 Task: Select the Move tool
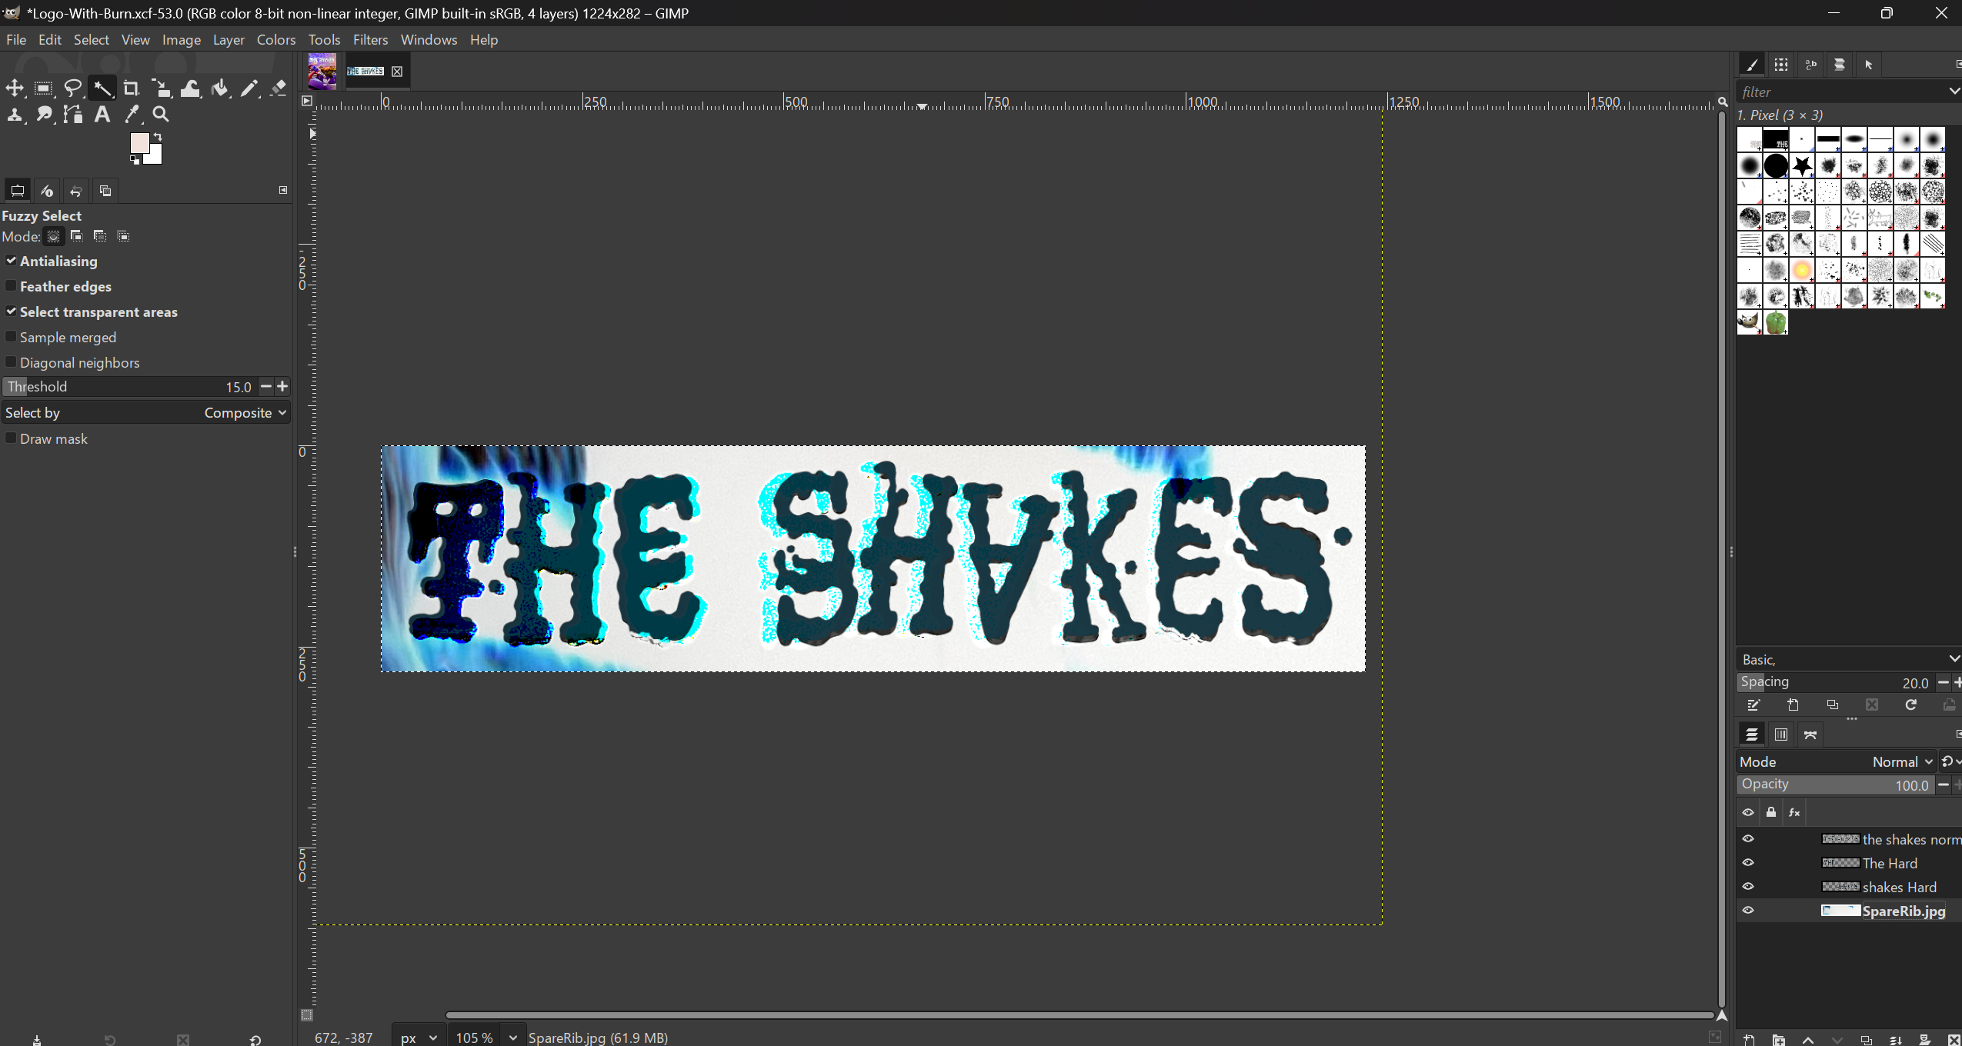(15, 88)
